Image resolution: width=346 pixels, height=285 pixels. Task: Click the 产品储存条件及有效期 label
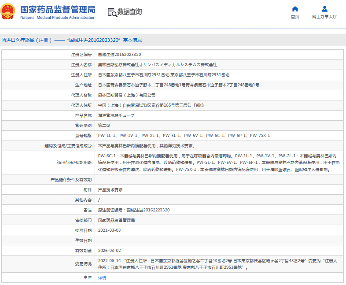(x=71, y=180)
